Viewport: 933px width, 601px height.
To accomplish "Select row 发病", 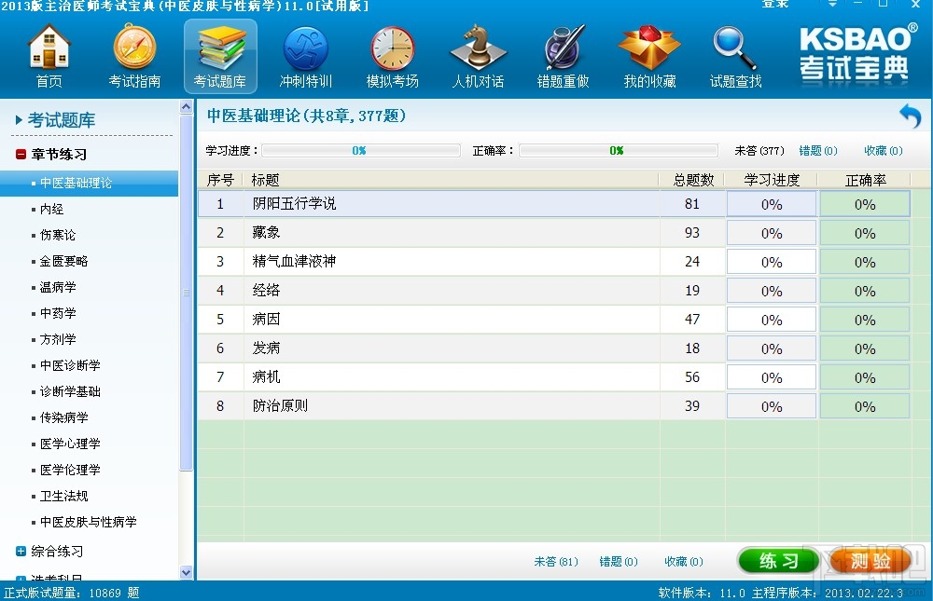I will click(x=554, y=348).
